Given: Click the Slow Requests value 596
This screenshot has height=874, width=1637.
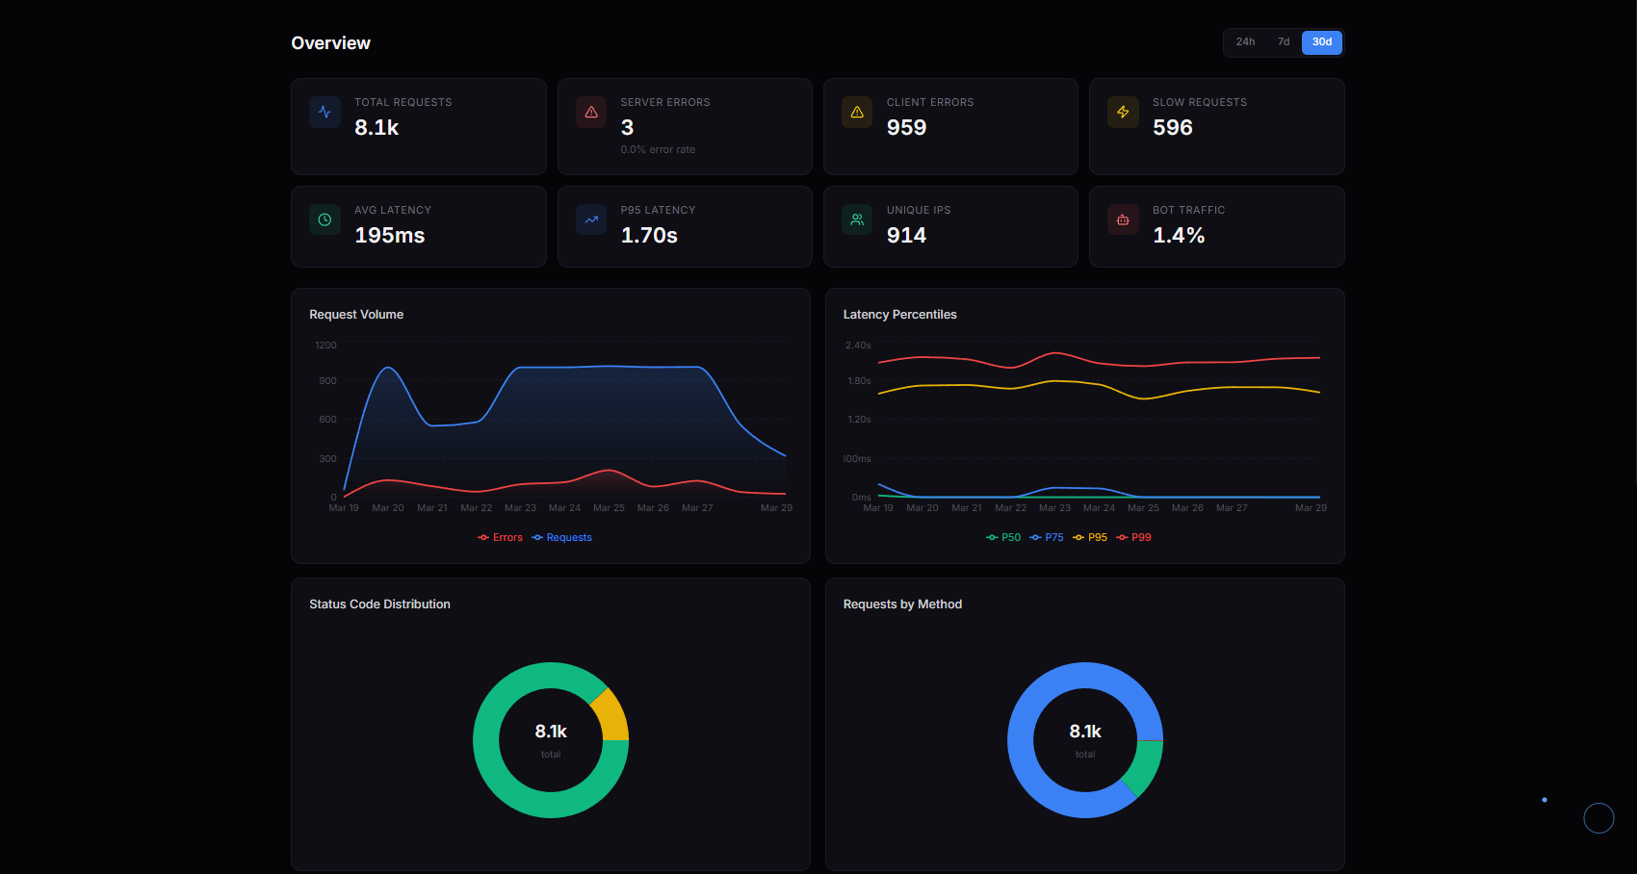Looking at the screenshot, I should pos(1172,128).
